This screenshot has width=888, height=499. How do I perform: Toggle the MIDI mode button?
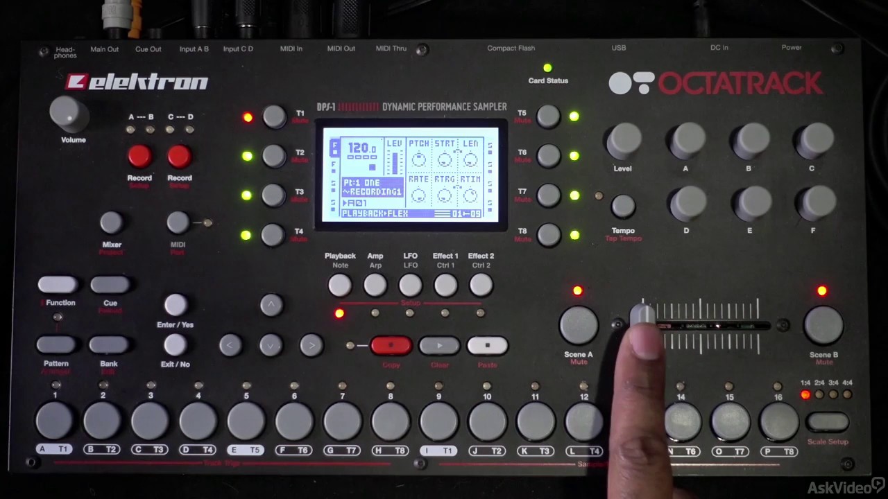pyautogui.click(x=178, y=222)
